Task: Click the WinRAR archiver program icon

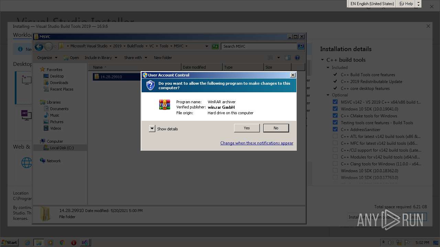Action: [x=164, y=105]
